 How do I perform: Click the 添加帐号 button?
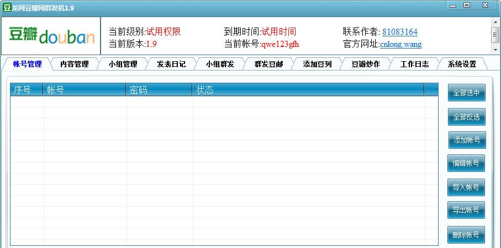pos(467,140)
